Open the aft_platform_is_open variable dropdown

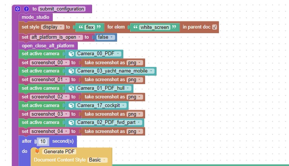point(56,37)
